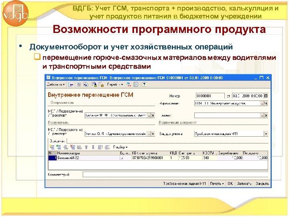This screenshot has width=289, height=217.
Task: Click the input-on-basis toolbar icon
Action: point(94,84)
